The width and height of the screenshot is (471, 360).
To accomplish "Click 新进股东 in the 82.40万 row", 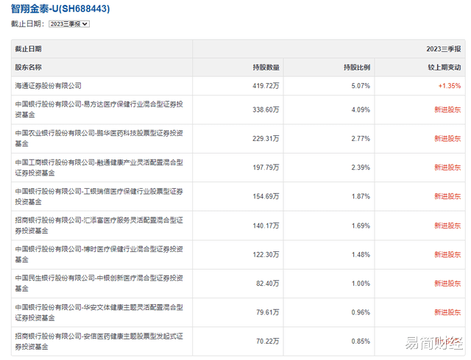I will [447, 284].
